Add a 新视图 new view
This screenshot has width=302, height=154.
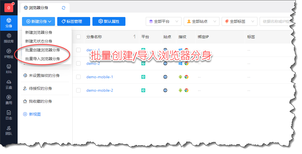tap(32, 114)
